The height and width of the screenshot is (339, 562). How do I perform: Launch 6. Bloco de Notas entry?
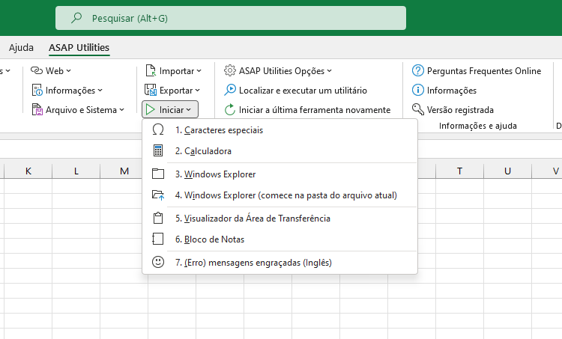pyautogui.click(x=280, y=239)
